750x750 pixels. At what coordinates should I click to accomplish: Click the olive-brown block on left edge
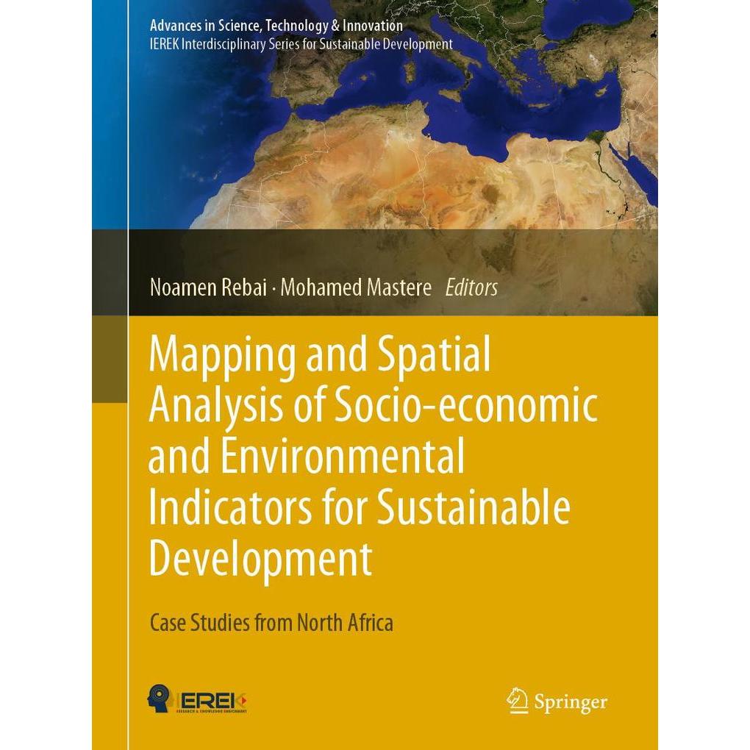point(110,359)
